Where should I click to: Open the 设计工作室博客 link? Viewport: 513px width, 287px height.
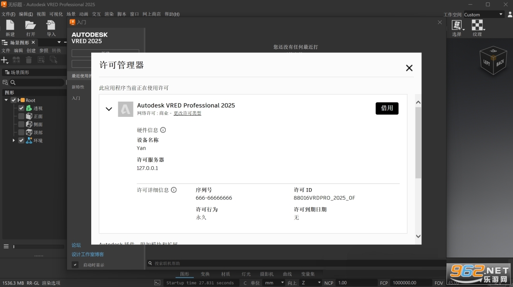(x=88, y=254)
